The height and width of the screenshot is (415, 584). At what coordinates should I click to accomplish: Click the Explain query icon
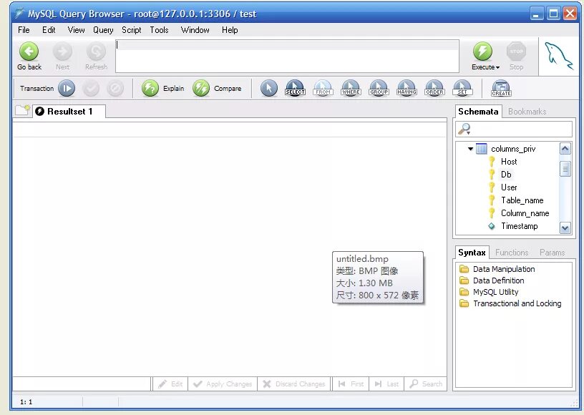[x=150, y=89]
